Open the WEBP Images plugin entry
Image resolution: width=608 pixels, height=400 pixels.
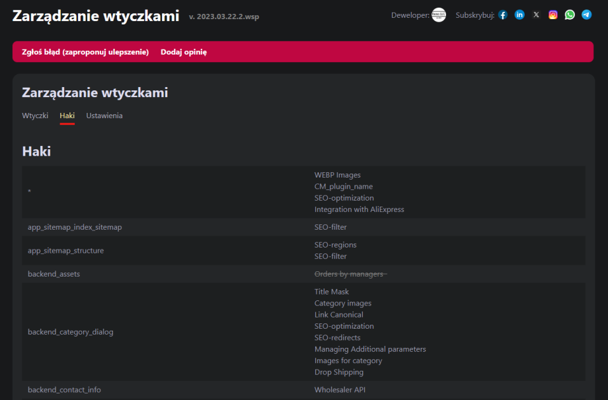click(337, 176)
